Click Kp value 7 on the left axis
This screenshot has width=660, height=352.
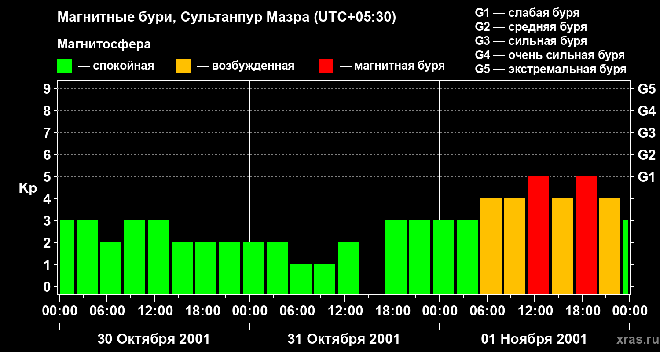[48, 133]
